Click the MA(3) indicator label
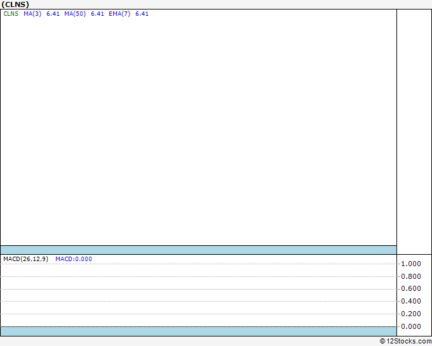This screenshot has height=346, width=432. [x=32, y=14]
